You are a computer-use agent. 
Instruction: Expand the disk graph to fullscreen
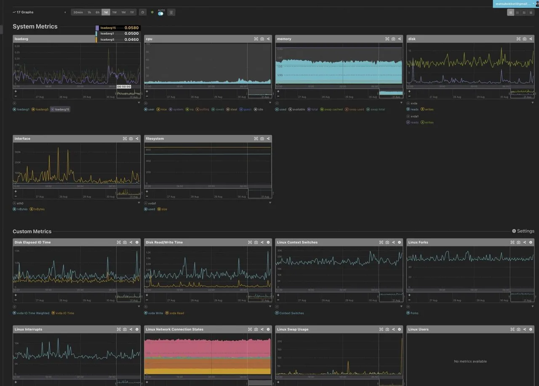[x=518, y=39]
